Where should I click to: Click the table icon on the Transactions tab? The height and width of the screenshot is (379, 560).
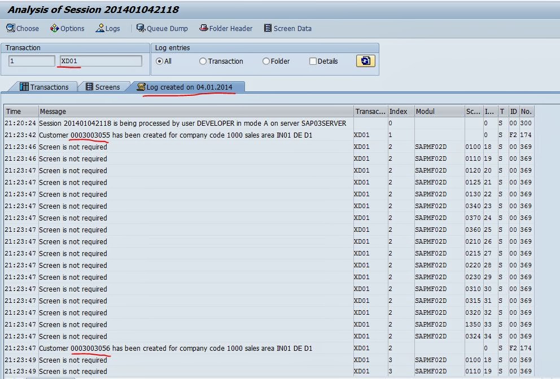coord(26,86)
